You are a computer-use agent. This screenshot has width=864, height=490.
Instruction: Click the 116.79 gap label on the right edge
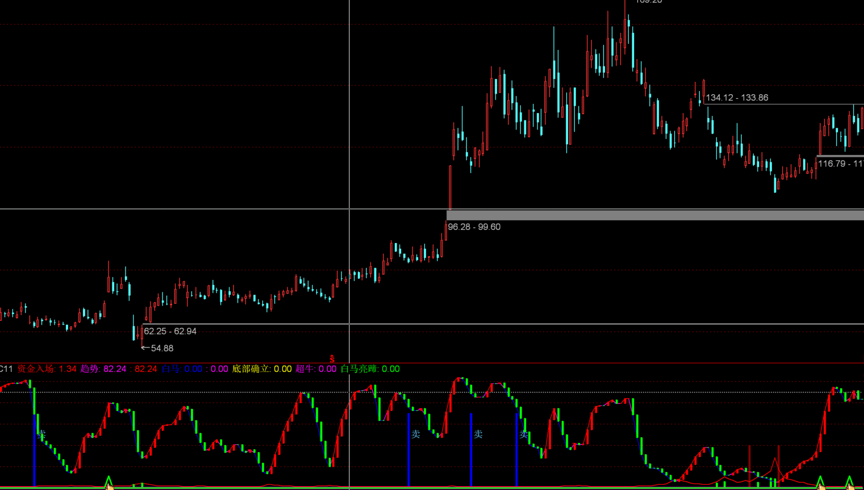(x=840, y=164)
